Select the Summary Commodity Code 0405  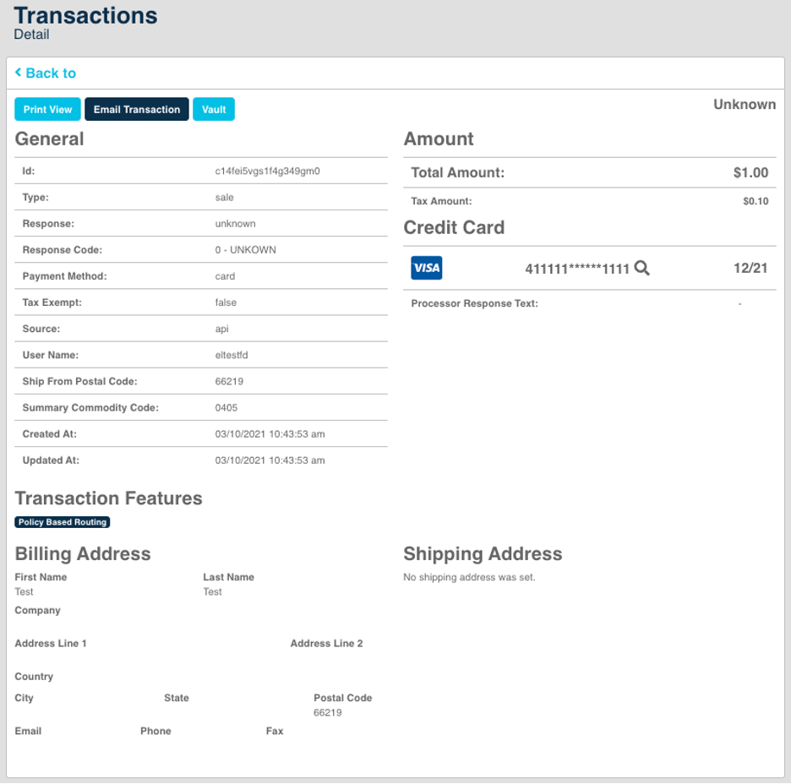[x=226, y=408]
